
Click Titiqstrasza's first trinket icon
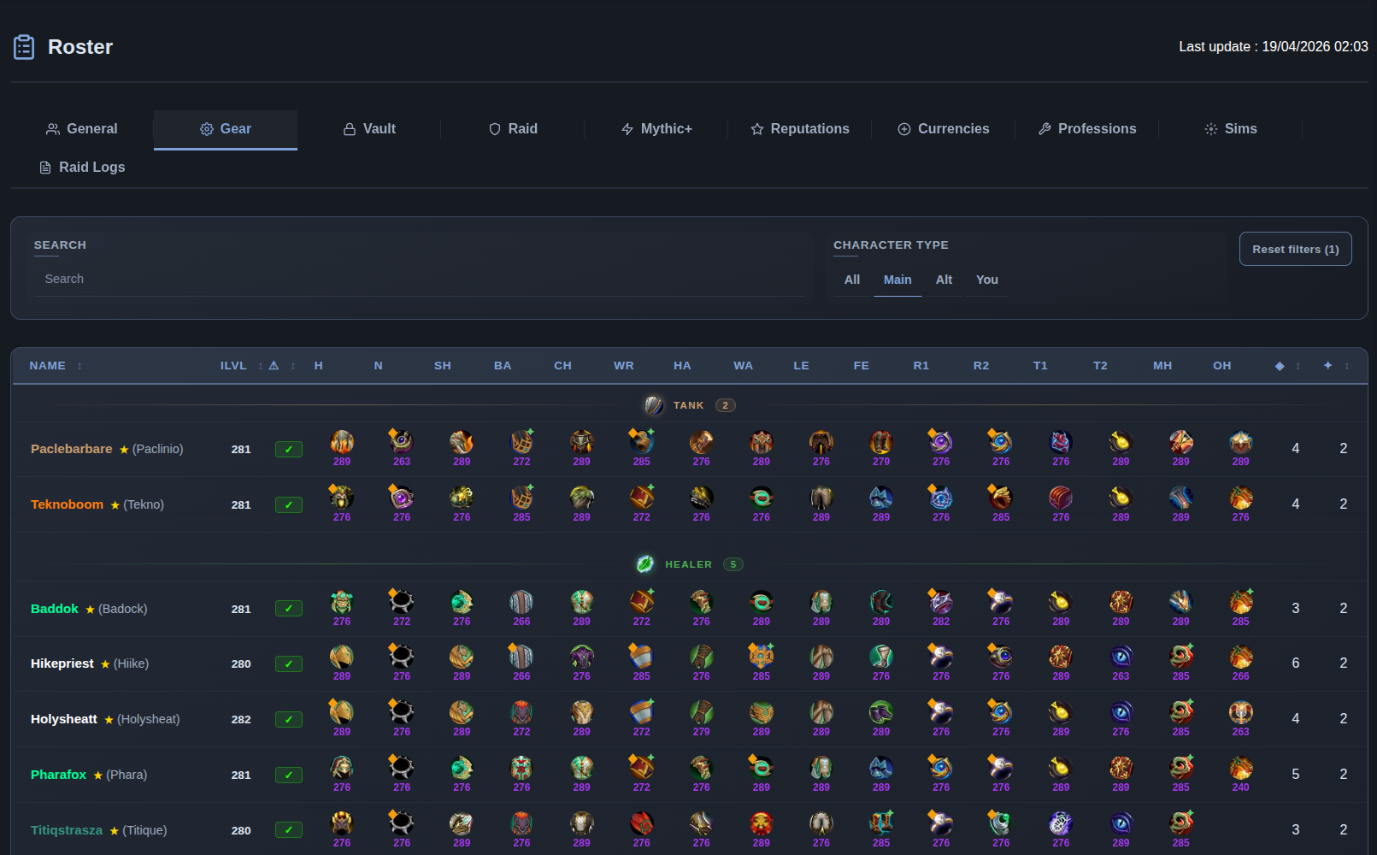[x=1061, y=823]
